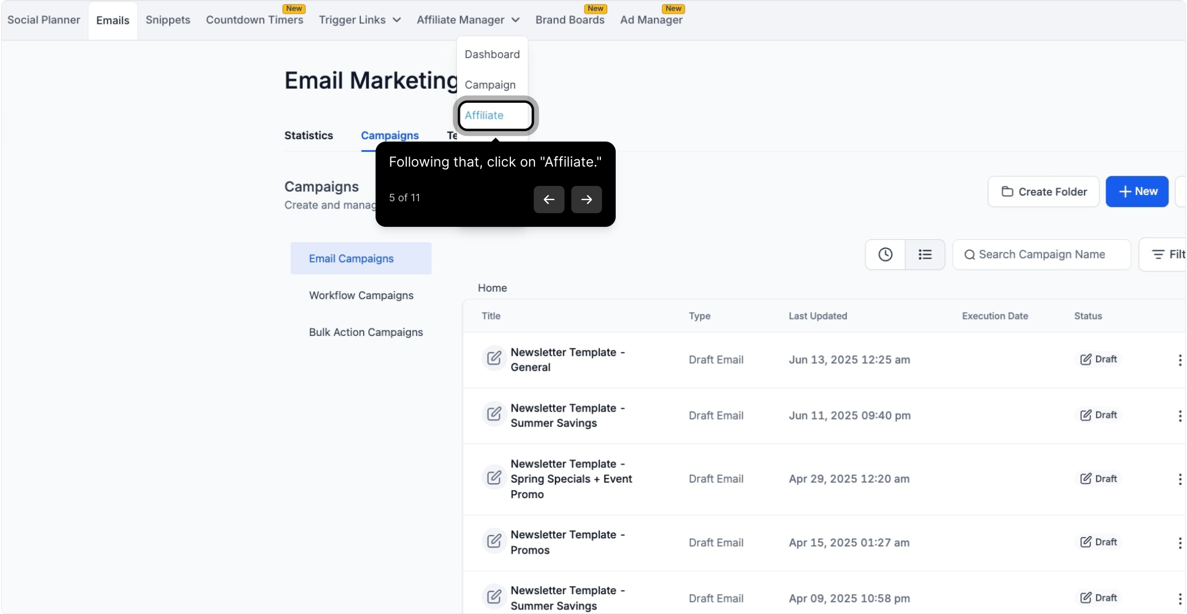Open Newsletter Template - Spring Specials + Event Promo
Screen dimensions: 1187x614
(571, 479)
